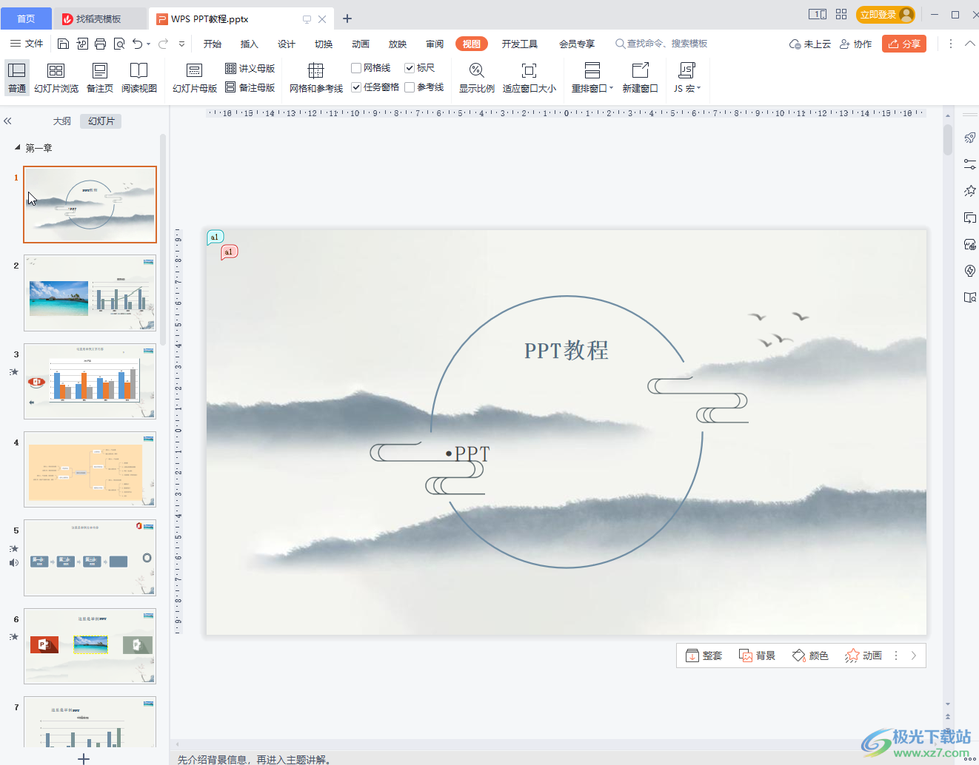Open Slide Sorter view (幻灯片浏览)

pyautogui.click(x=56, y=78)
